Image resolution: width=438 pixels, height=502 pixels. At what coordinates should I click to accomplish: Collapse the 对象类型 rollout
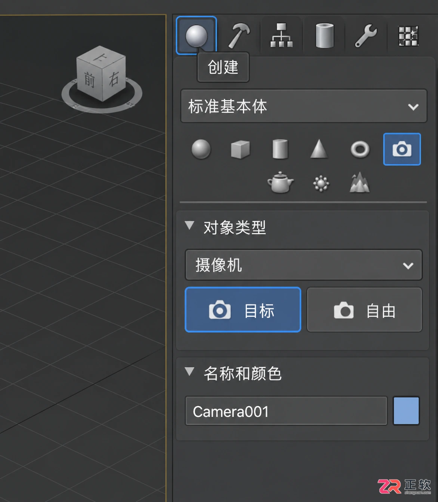coord(189,226)
